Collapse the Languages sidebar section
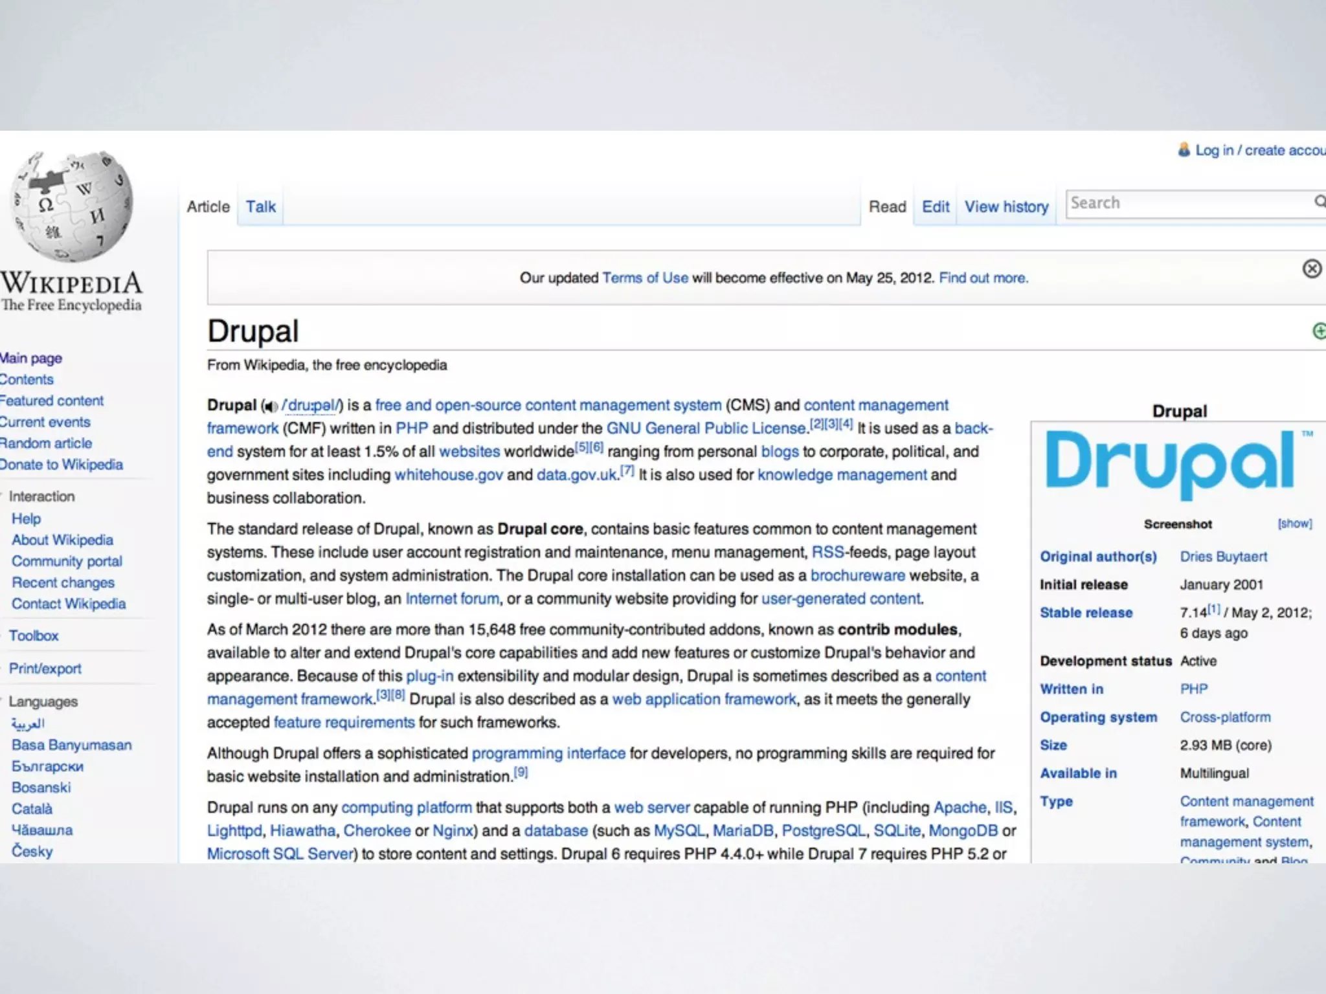 point(43,701)
